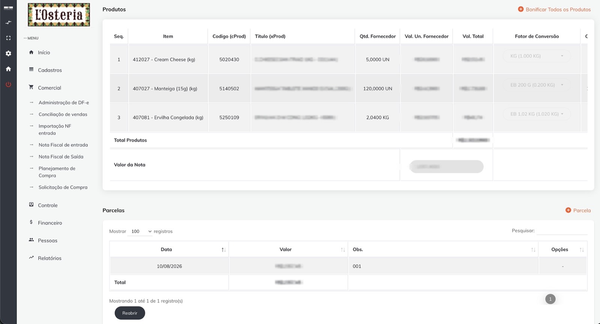Viewport: 600px width, 324px height.
Task: Select page 1 in pagination
Action: (550, 299)
